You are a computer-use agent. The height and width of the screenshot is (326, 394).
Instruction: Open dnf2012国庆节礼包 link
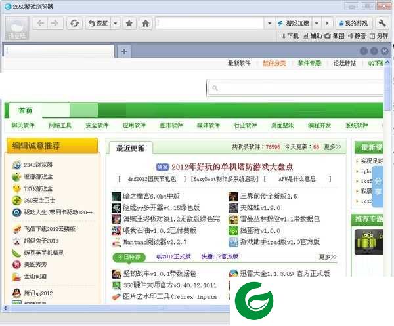(x=152, y=179)
